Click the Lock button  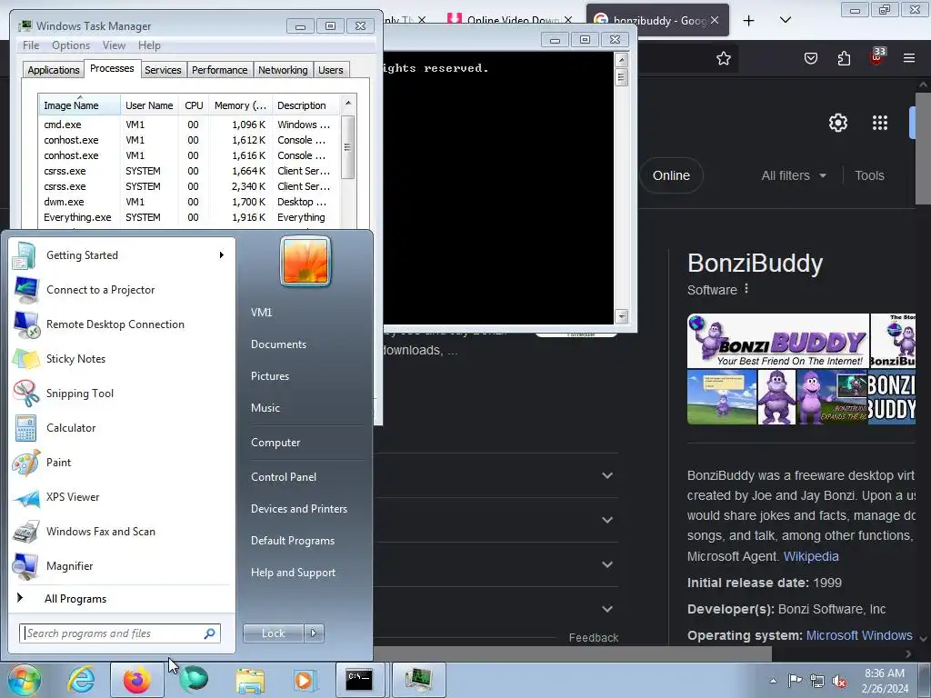273,633
